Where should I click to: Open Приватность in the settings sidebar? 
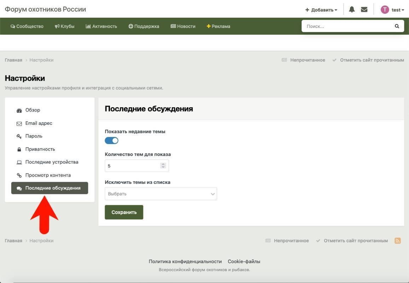(40, 149)
